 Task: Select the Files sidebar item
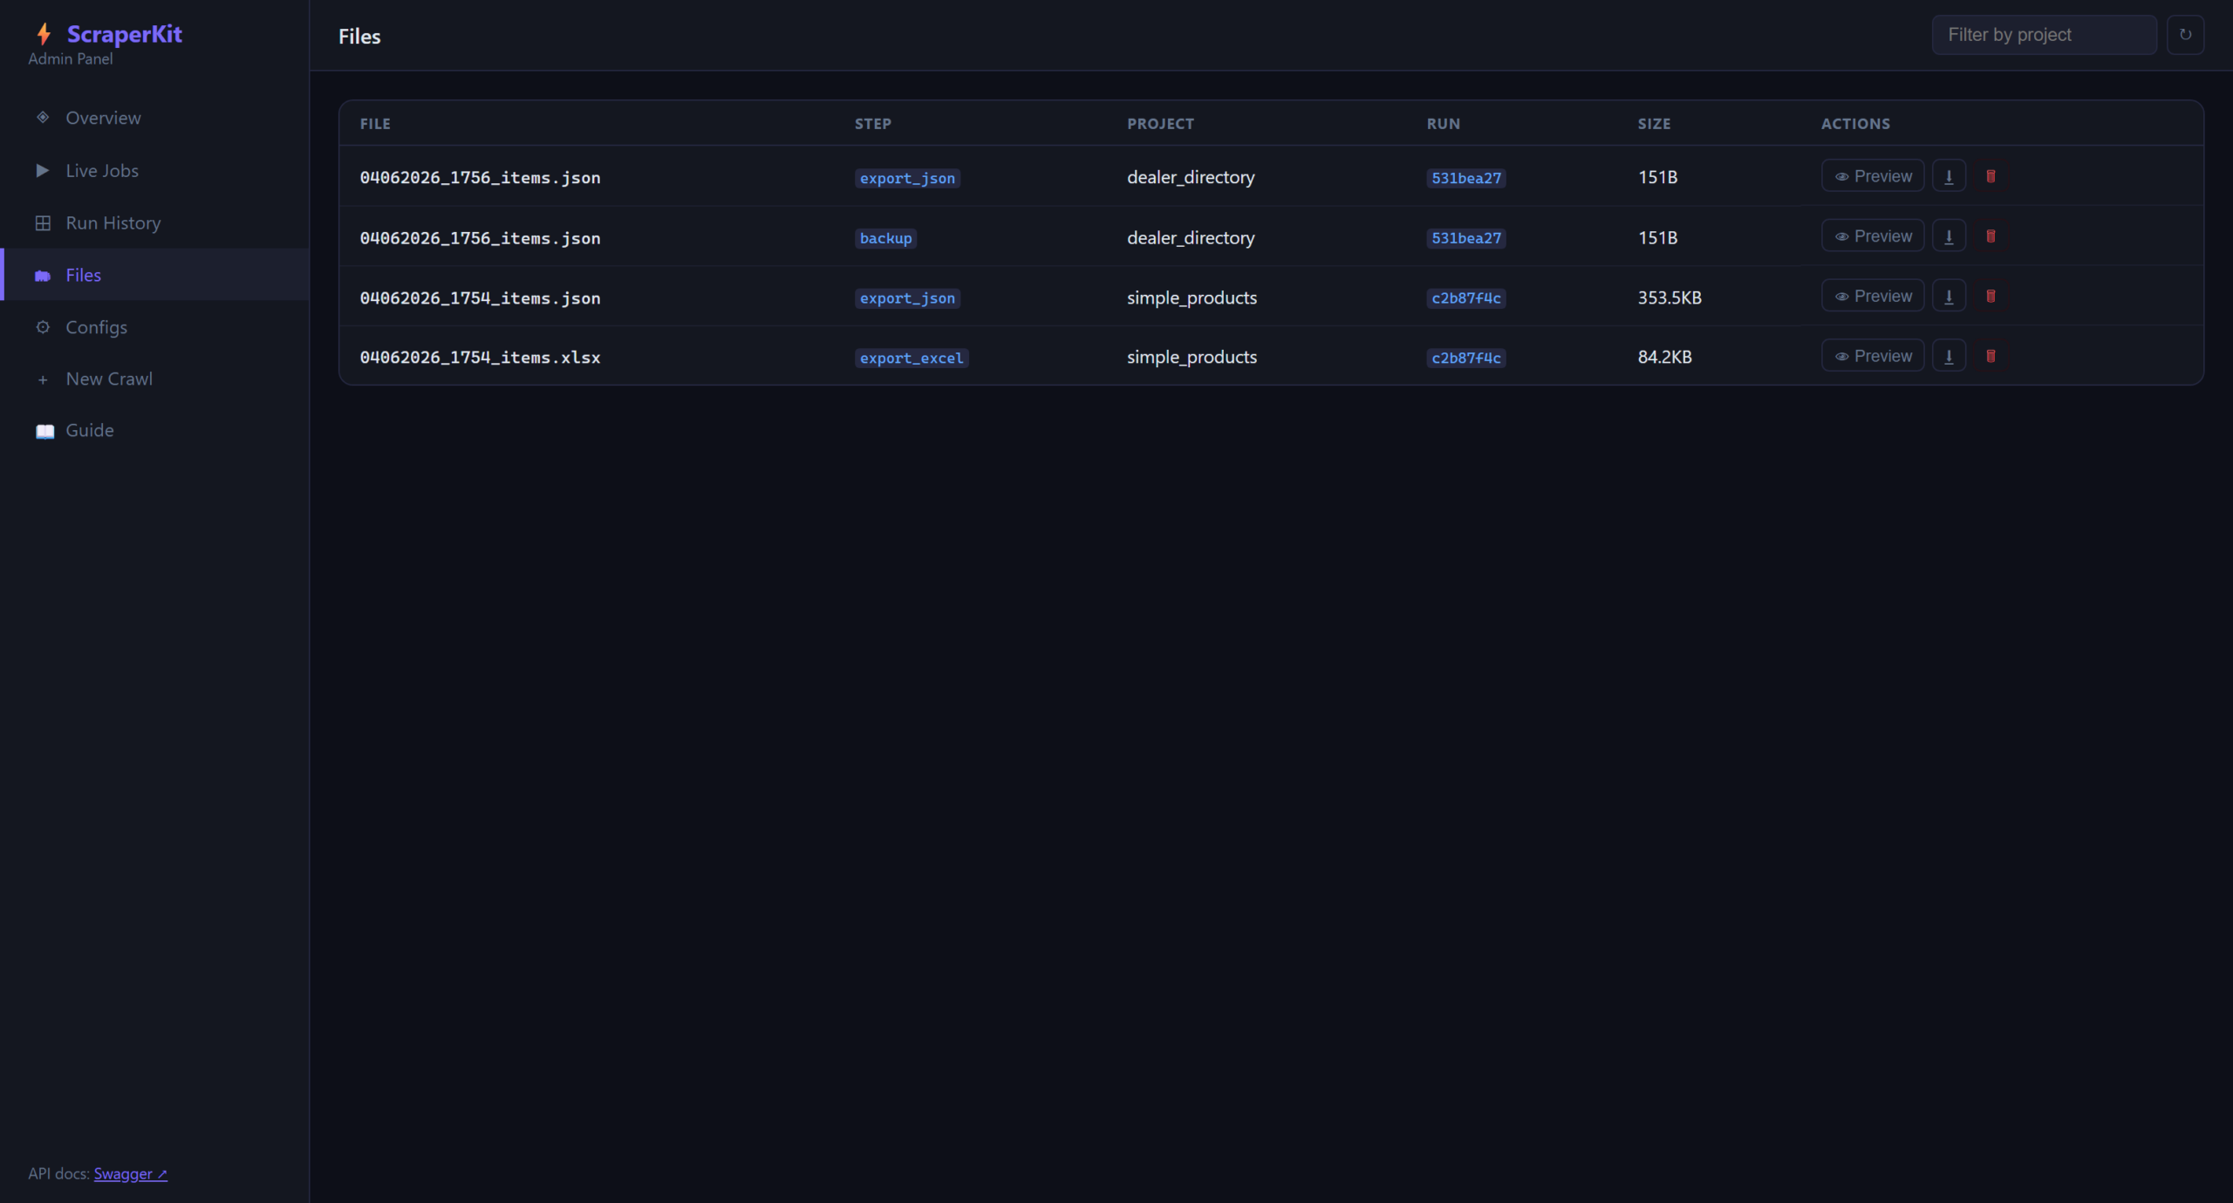click(x=155, y=275)
